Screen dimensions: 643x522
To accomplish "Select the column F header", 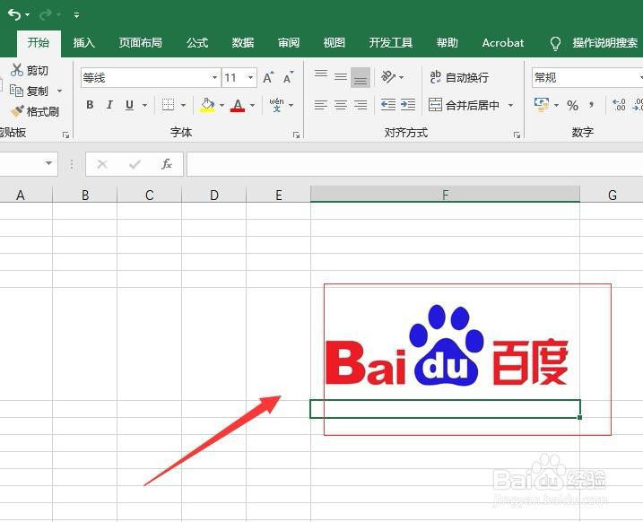I will 446,195.
